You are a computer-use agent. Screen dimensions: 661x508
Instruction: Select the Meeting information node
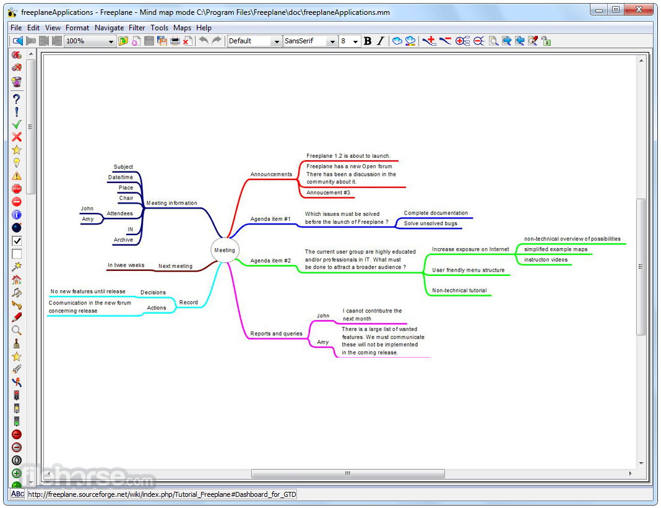pos(171,203)
